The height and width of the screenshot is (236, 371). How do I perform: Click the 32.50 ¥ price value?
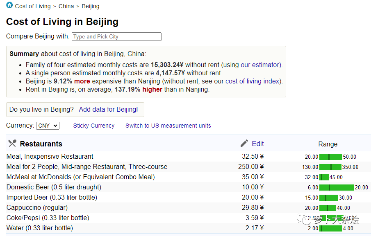[x=253, y=157]
